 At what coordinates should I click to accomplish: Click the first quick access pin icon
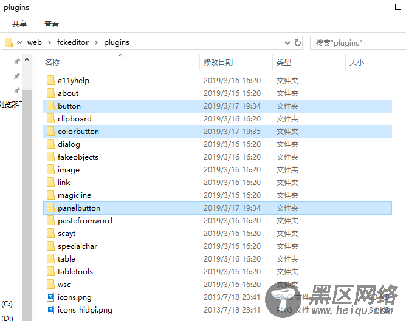(x=17, y=61)
